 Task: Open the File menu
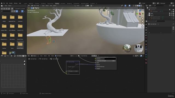point(4,3)
